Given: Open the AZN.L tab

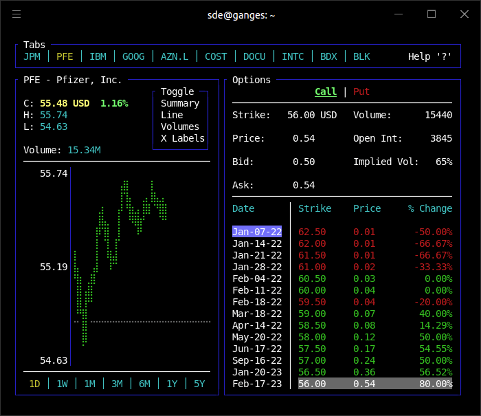Looking at the screenshot, I should [175, 56].
